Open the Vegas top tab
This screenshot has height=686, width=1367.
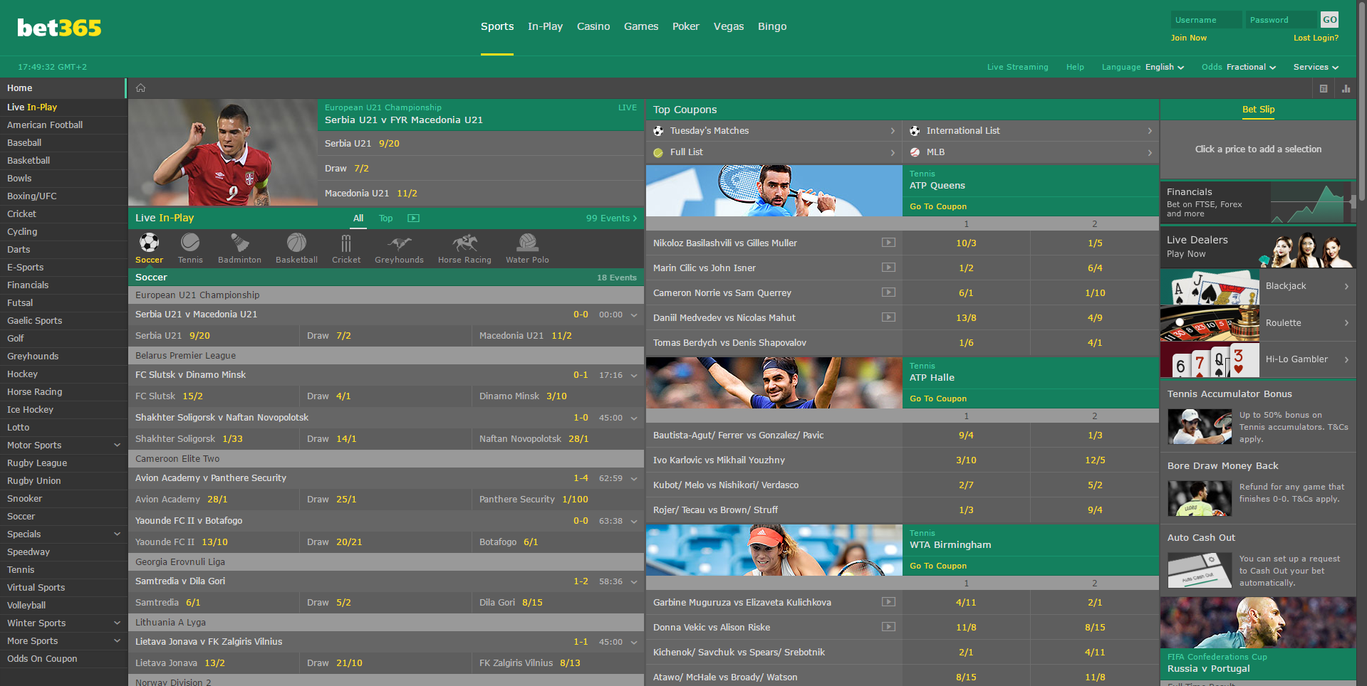tap(729, 26)
